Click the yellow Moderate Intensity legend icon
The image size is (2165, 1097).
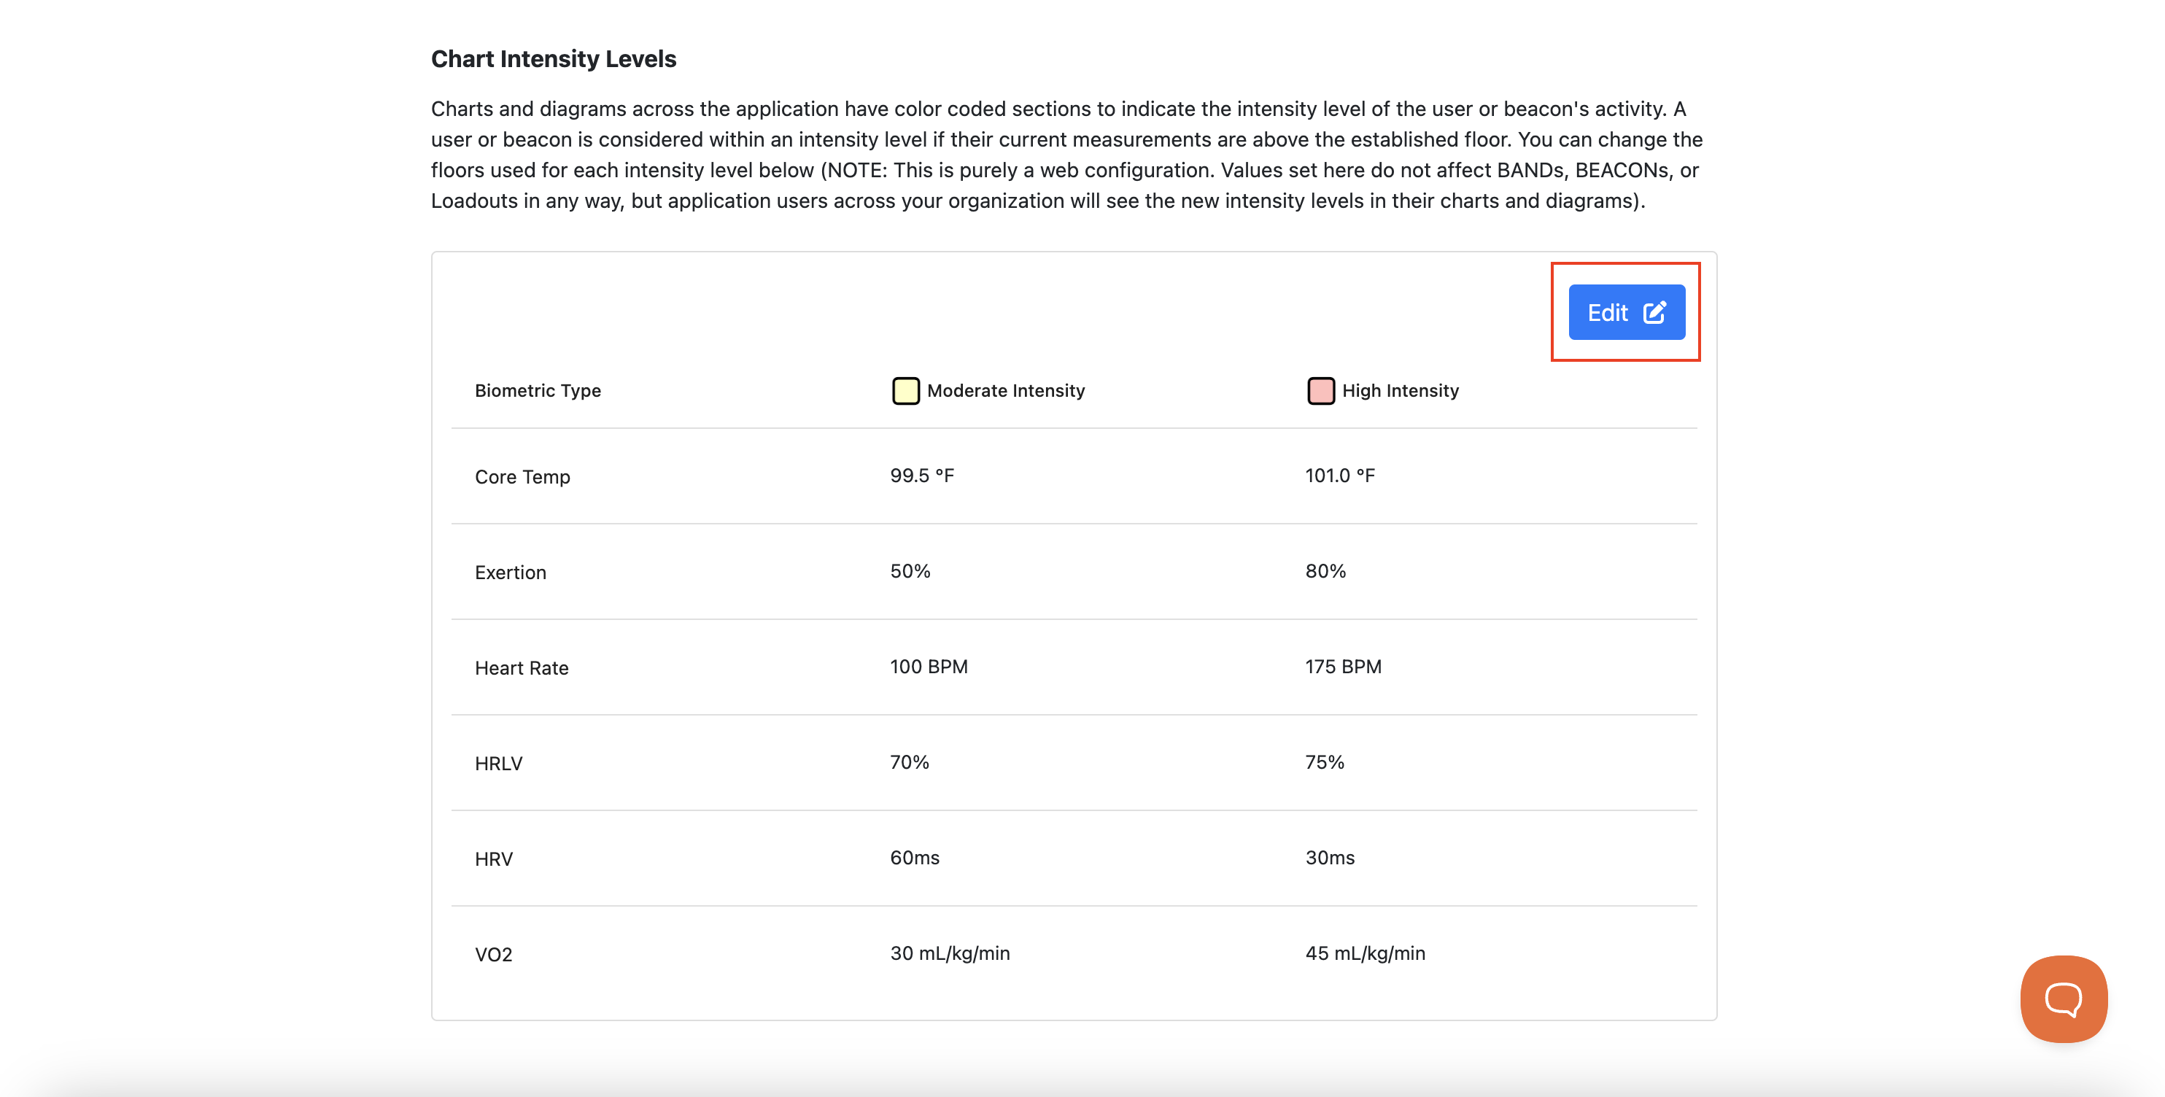tap(905, 390)
